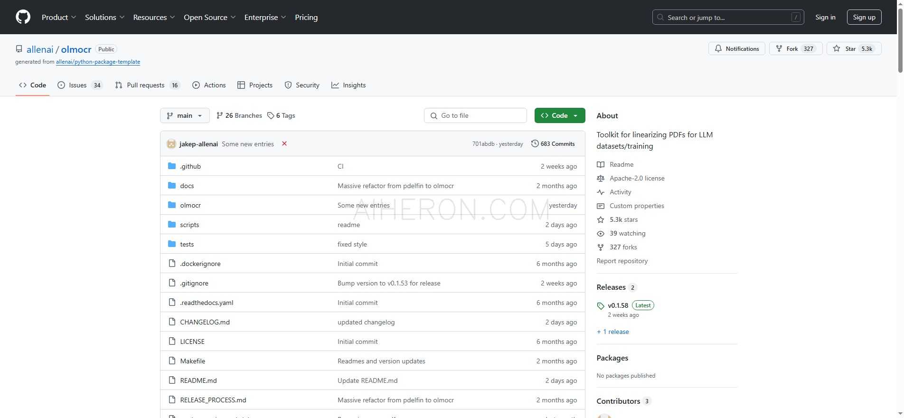The image size is (904, 418).
Task: Switch to the Security tab
Action: 302,85
